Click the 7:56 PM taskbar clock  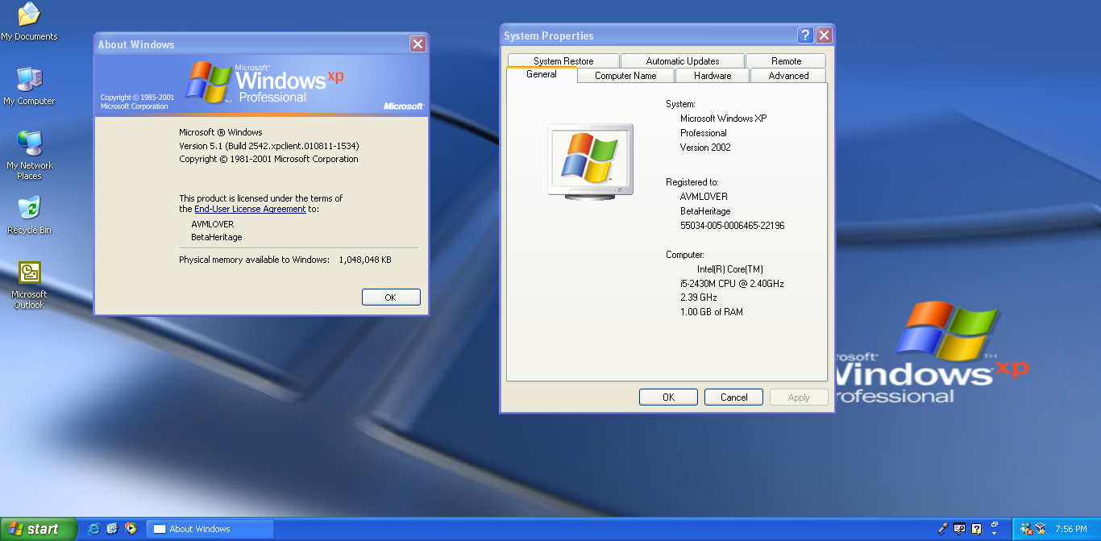click(x=1070, y=529)
